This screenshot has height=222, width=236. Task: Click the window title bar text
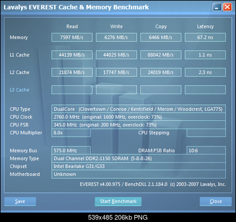pyautogui.click(x=76, y=7)
